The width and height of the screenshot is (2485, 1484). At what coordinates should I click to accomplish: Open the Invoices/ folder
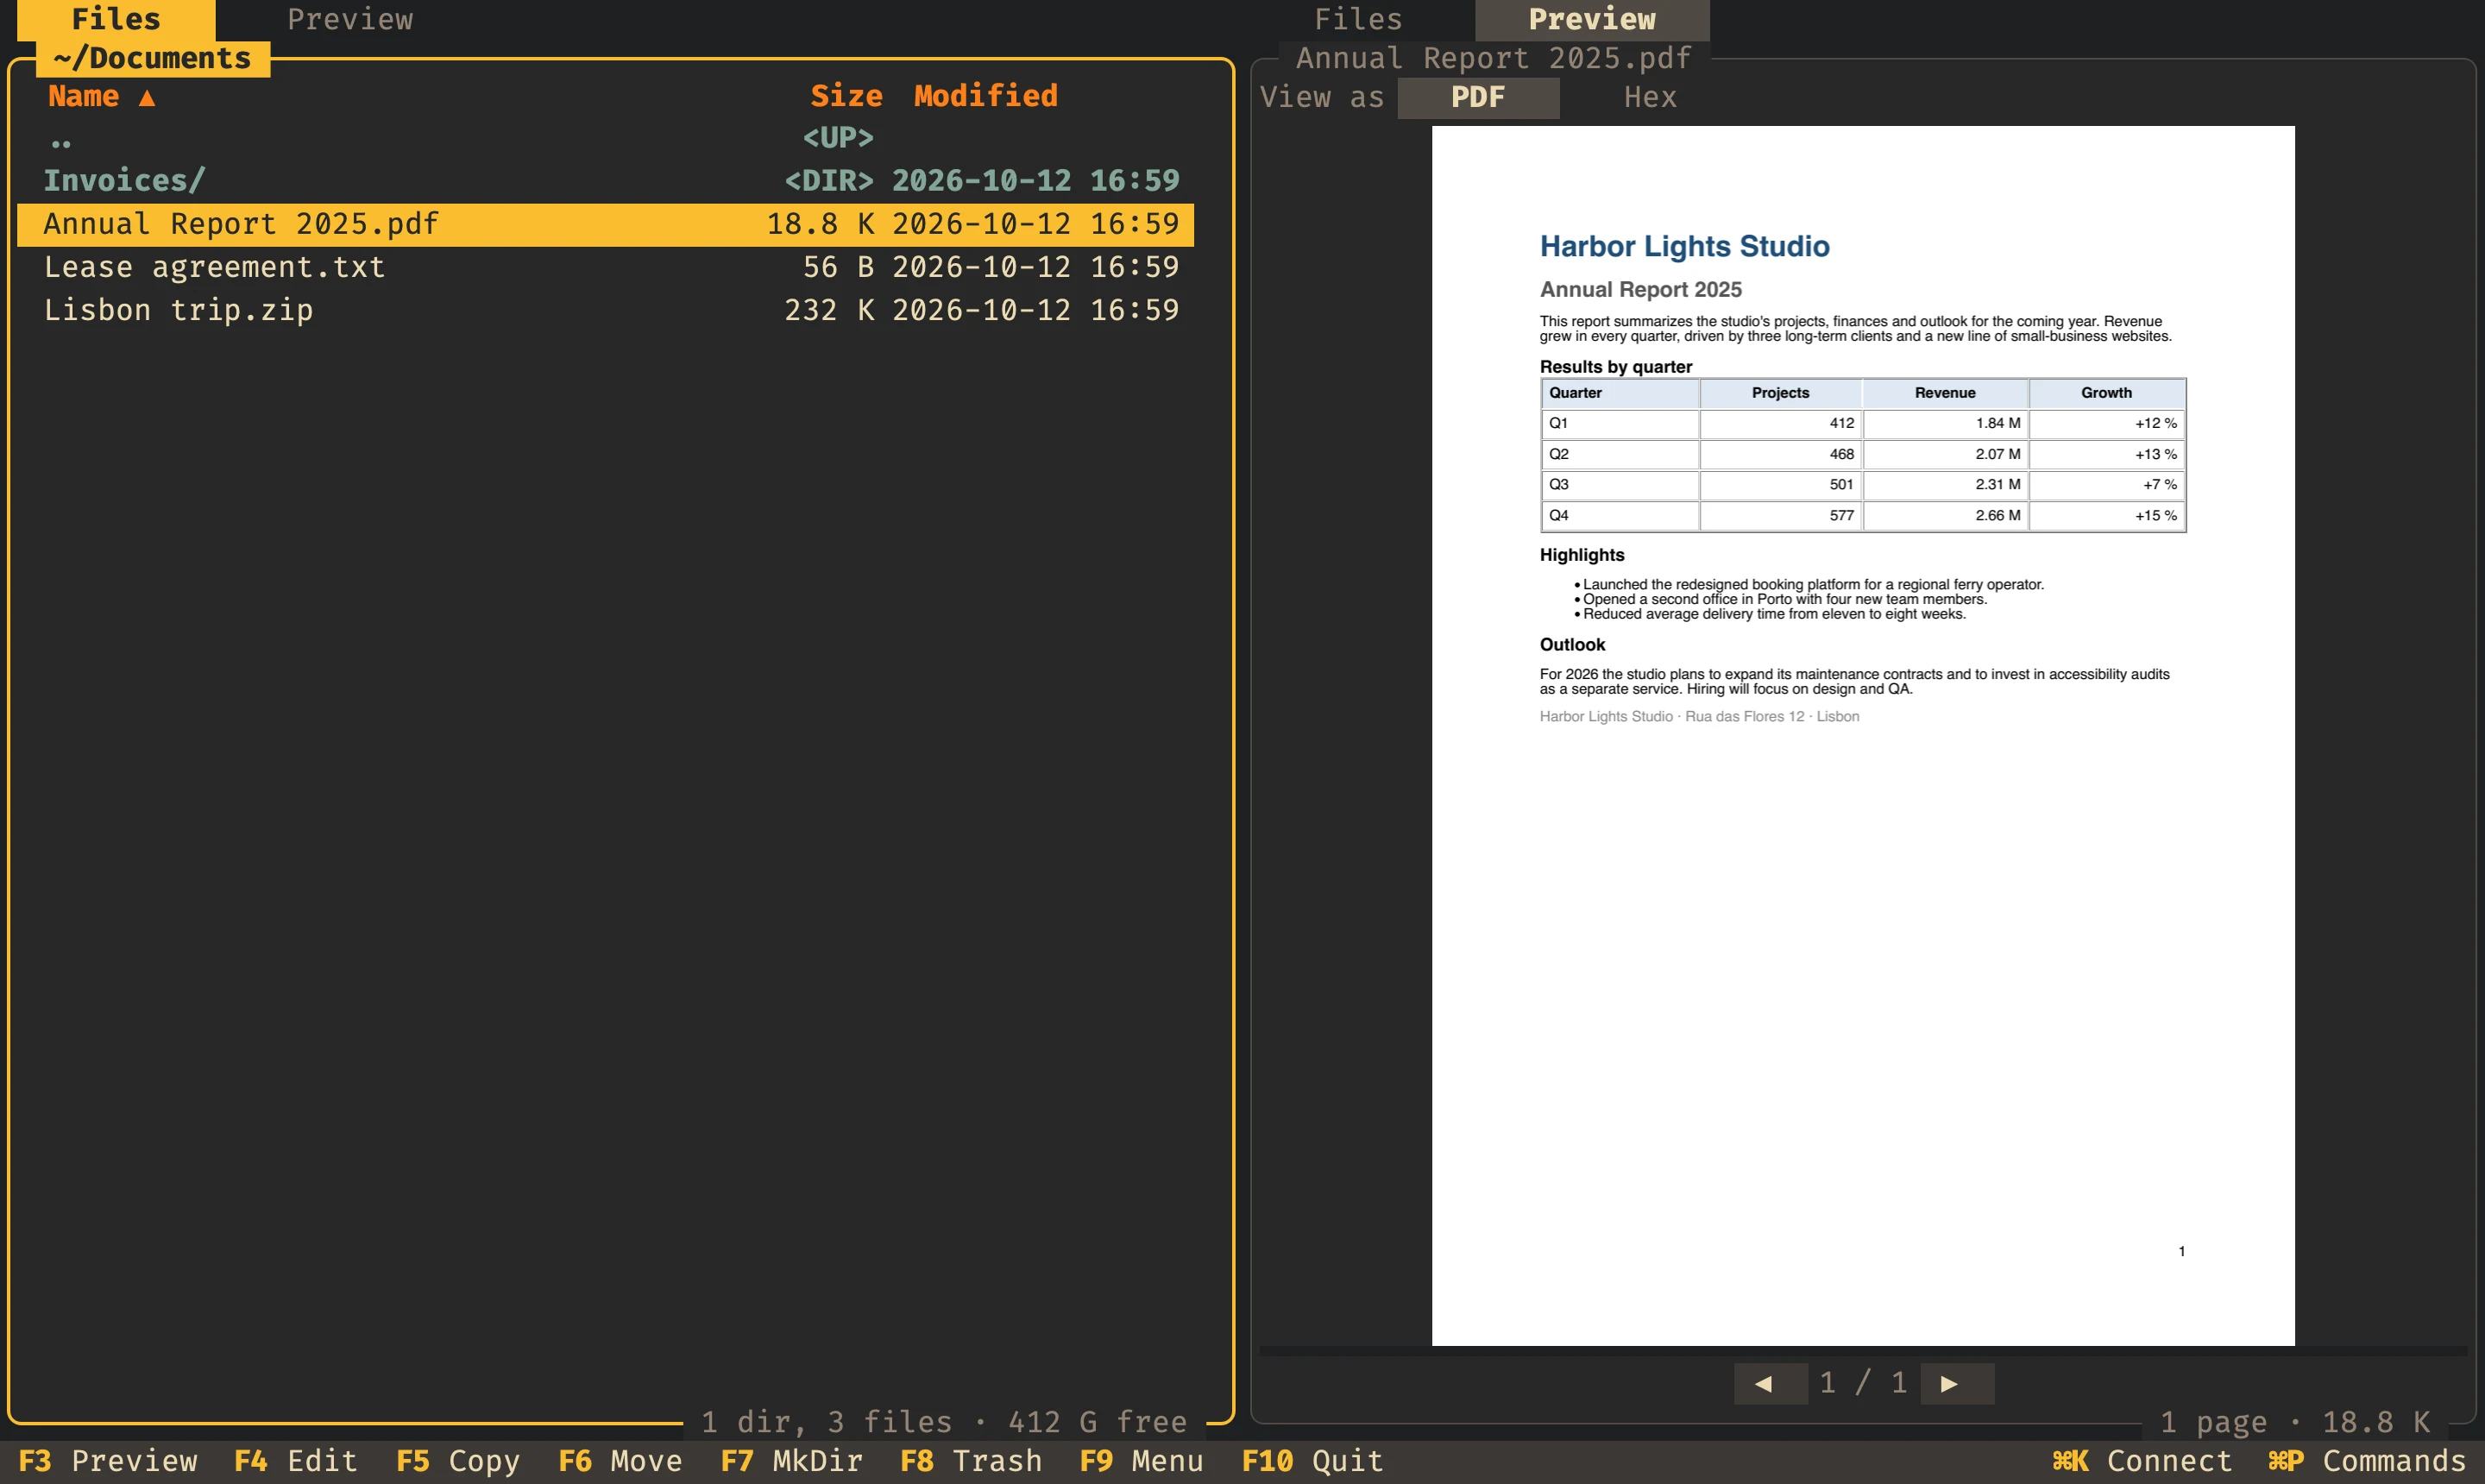coord(605,181)
